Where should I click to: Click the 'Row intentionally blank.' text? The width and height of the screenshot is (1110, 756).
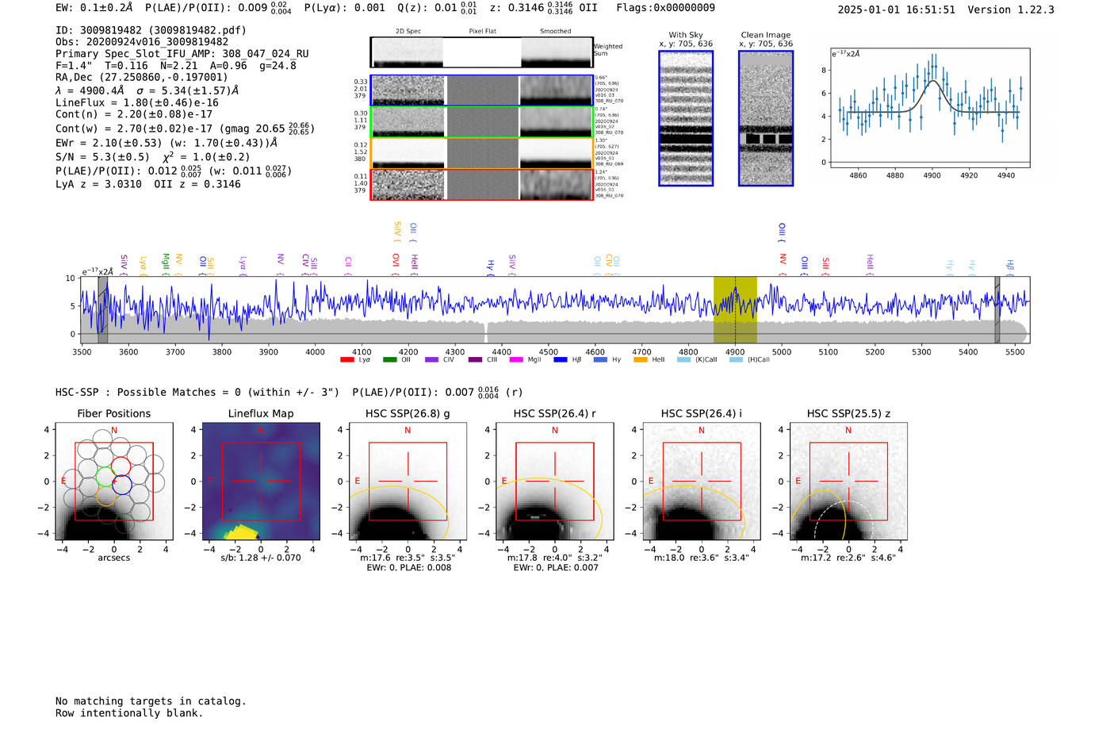[x=129, y=713]
